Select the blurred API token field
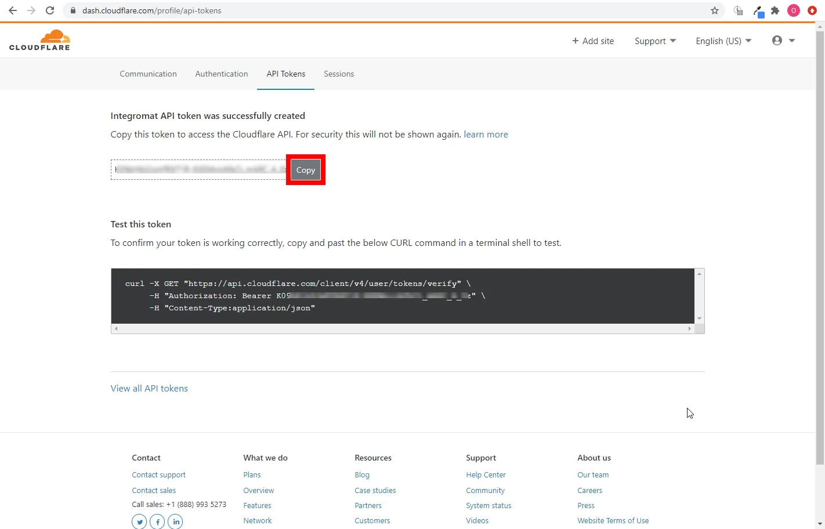The height and width of the screenshot is (529, 825). tap(200, 169)
